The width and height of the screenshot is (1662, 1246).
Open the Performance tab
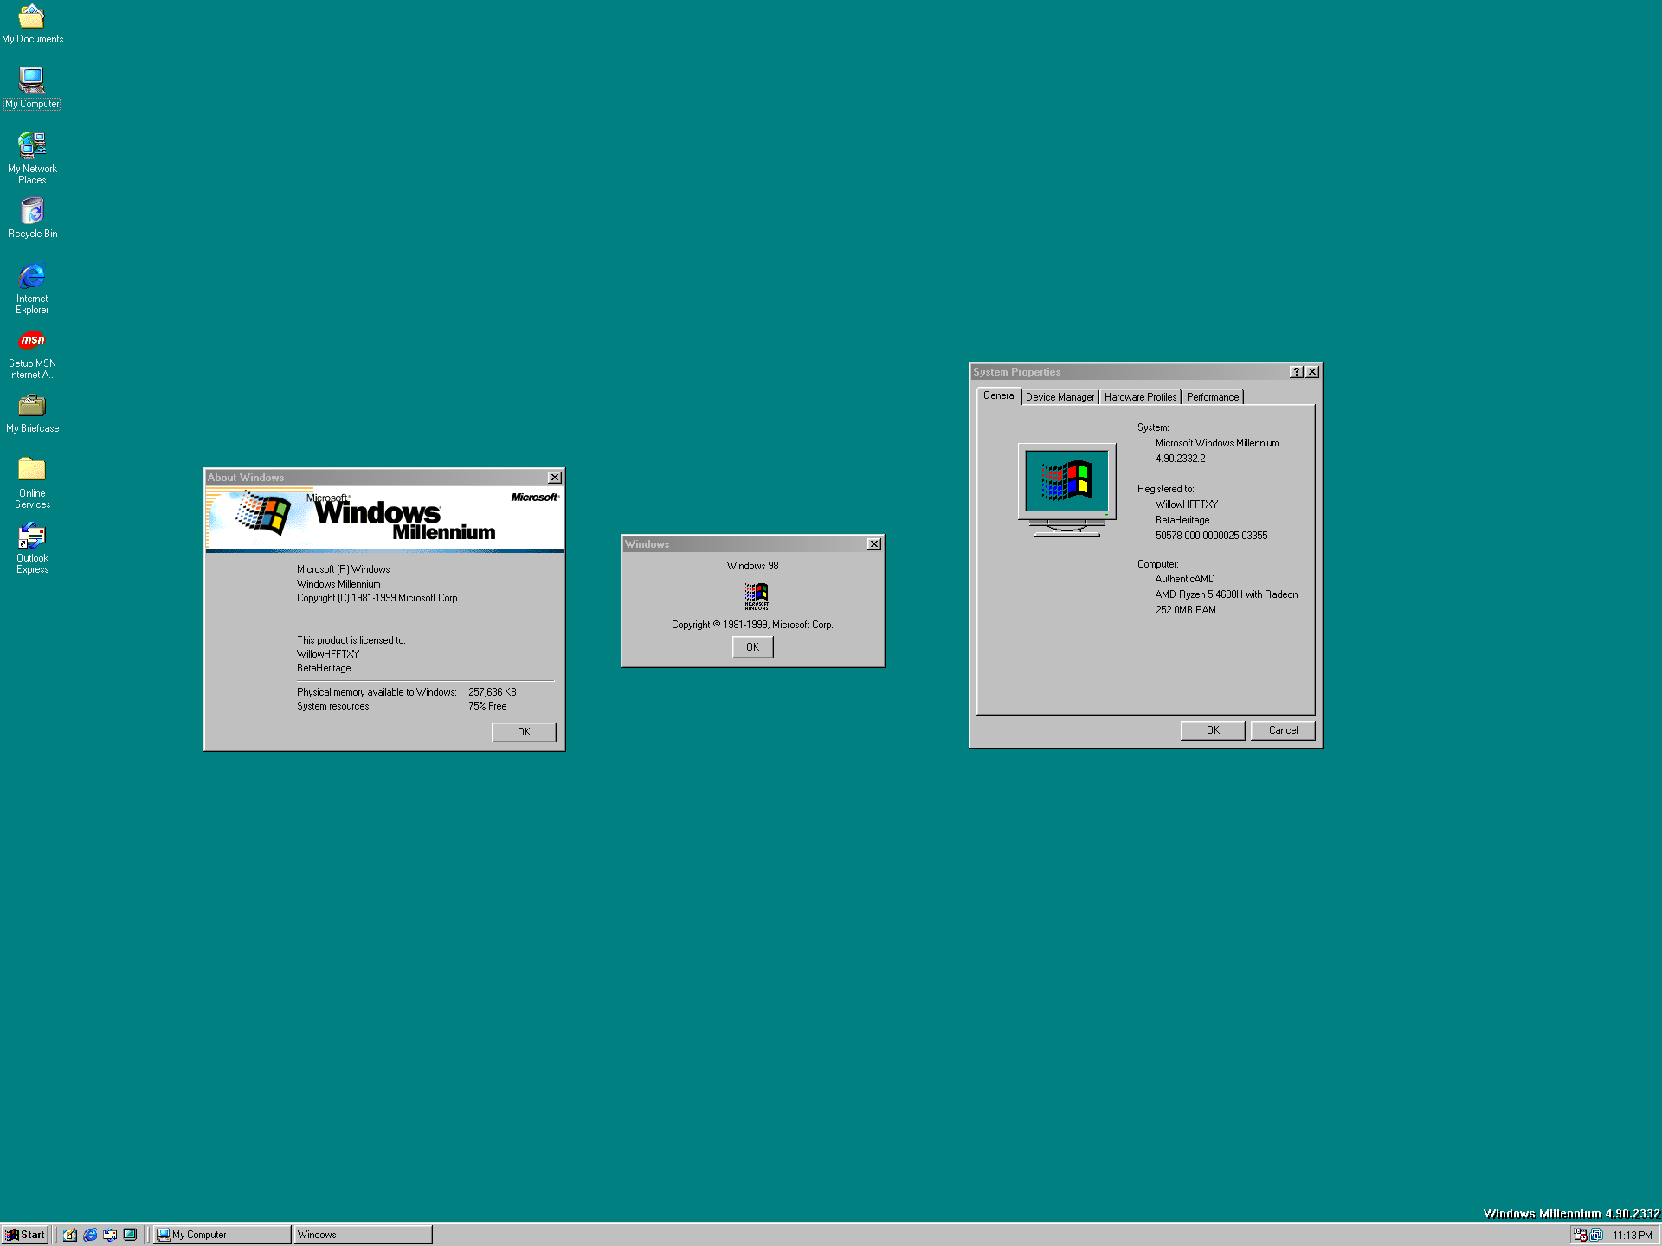(1212, 397)
